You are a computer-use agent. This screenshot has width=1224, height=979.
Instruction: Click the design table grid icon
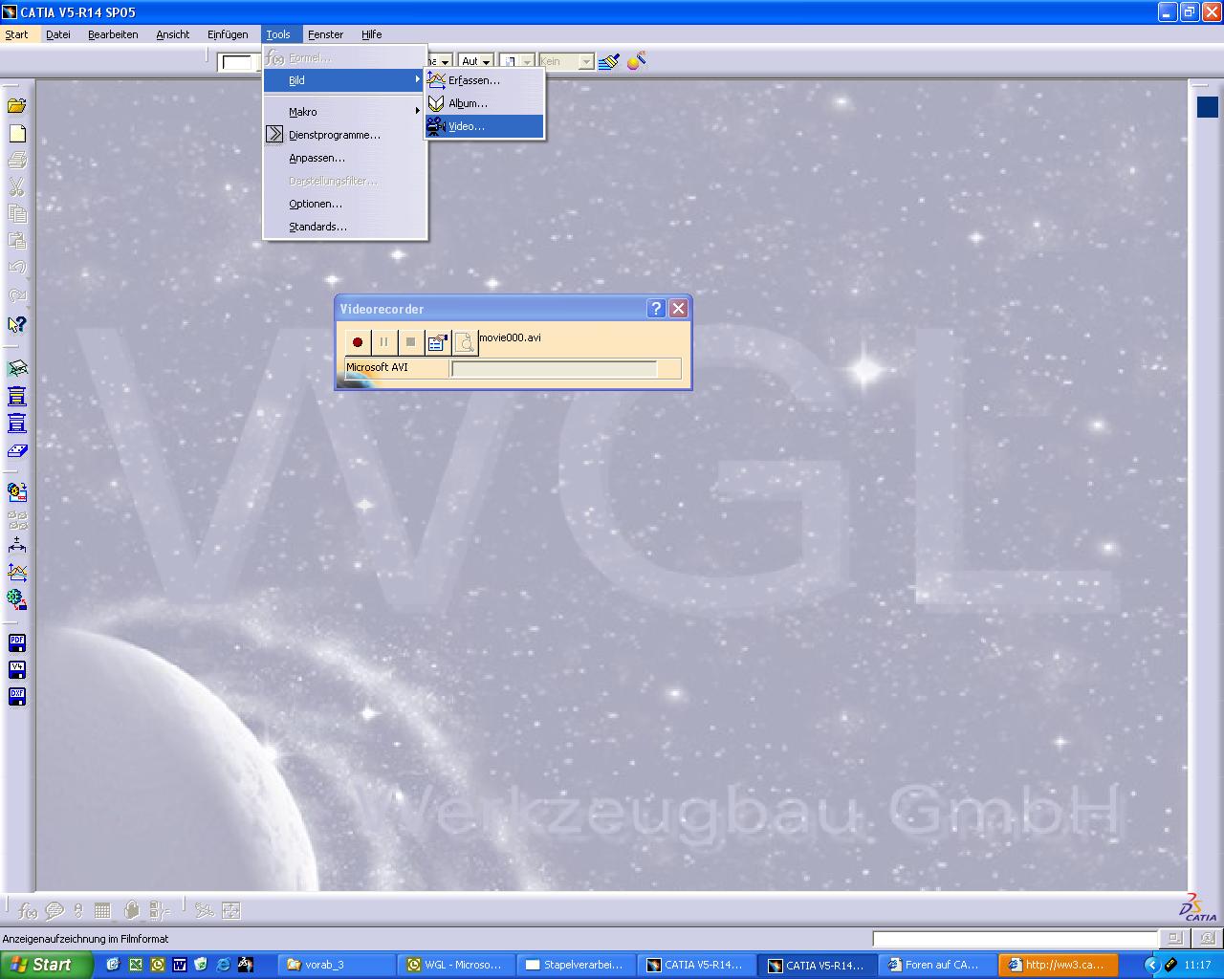(103, 910)
